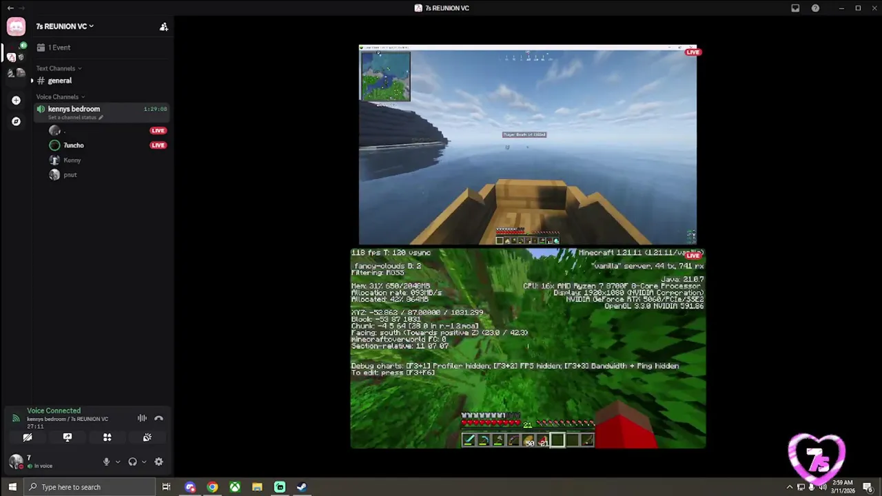The width and height of the screenshot is (882, 496).
Task: Open the Discord inbox icon
Action: [x=795, y=8]
